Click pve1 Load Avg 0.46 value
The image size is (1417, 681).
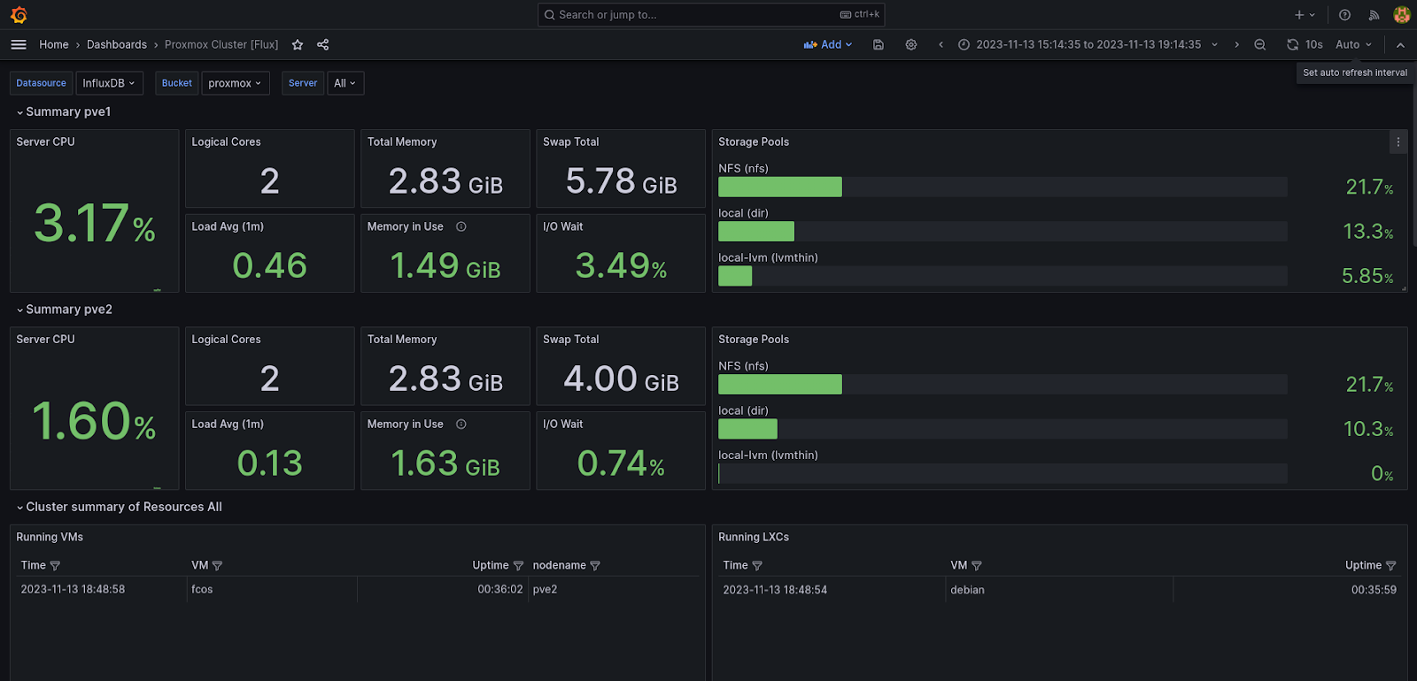coord(270,265)
